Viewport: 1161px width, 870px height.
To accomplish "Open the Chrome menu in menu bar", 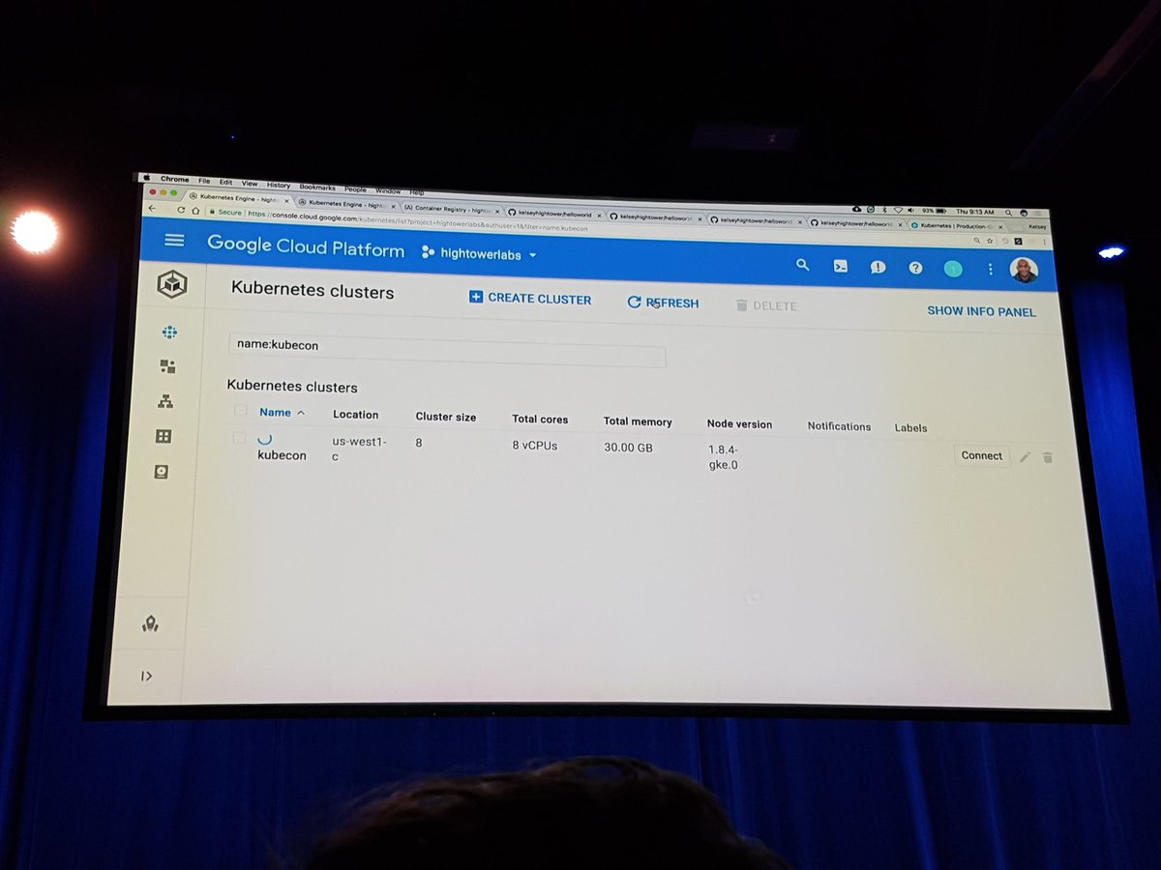I will [x=174, y=179].
